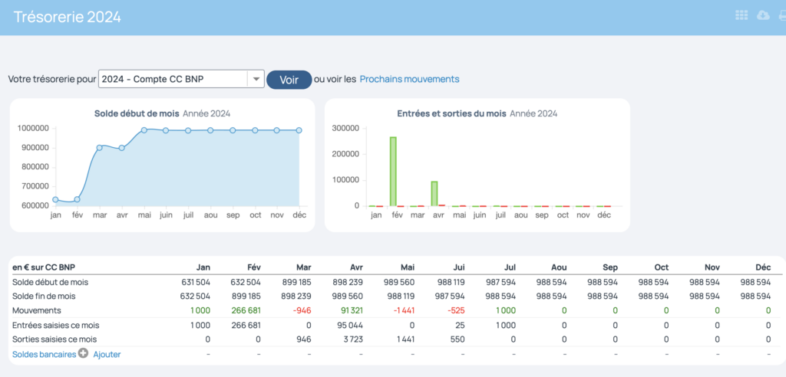Select the 2024 - Compte CC BNP combo box
The height and width of the screenshot is (377, 786).
point(173,79)
